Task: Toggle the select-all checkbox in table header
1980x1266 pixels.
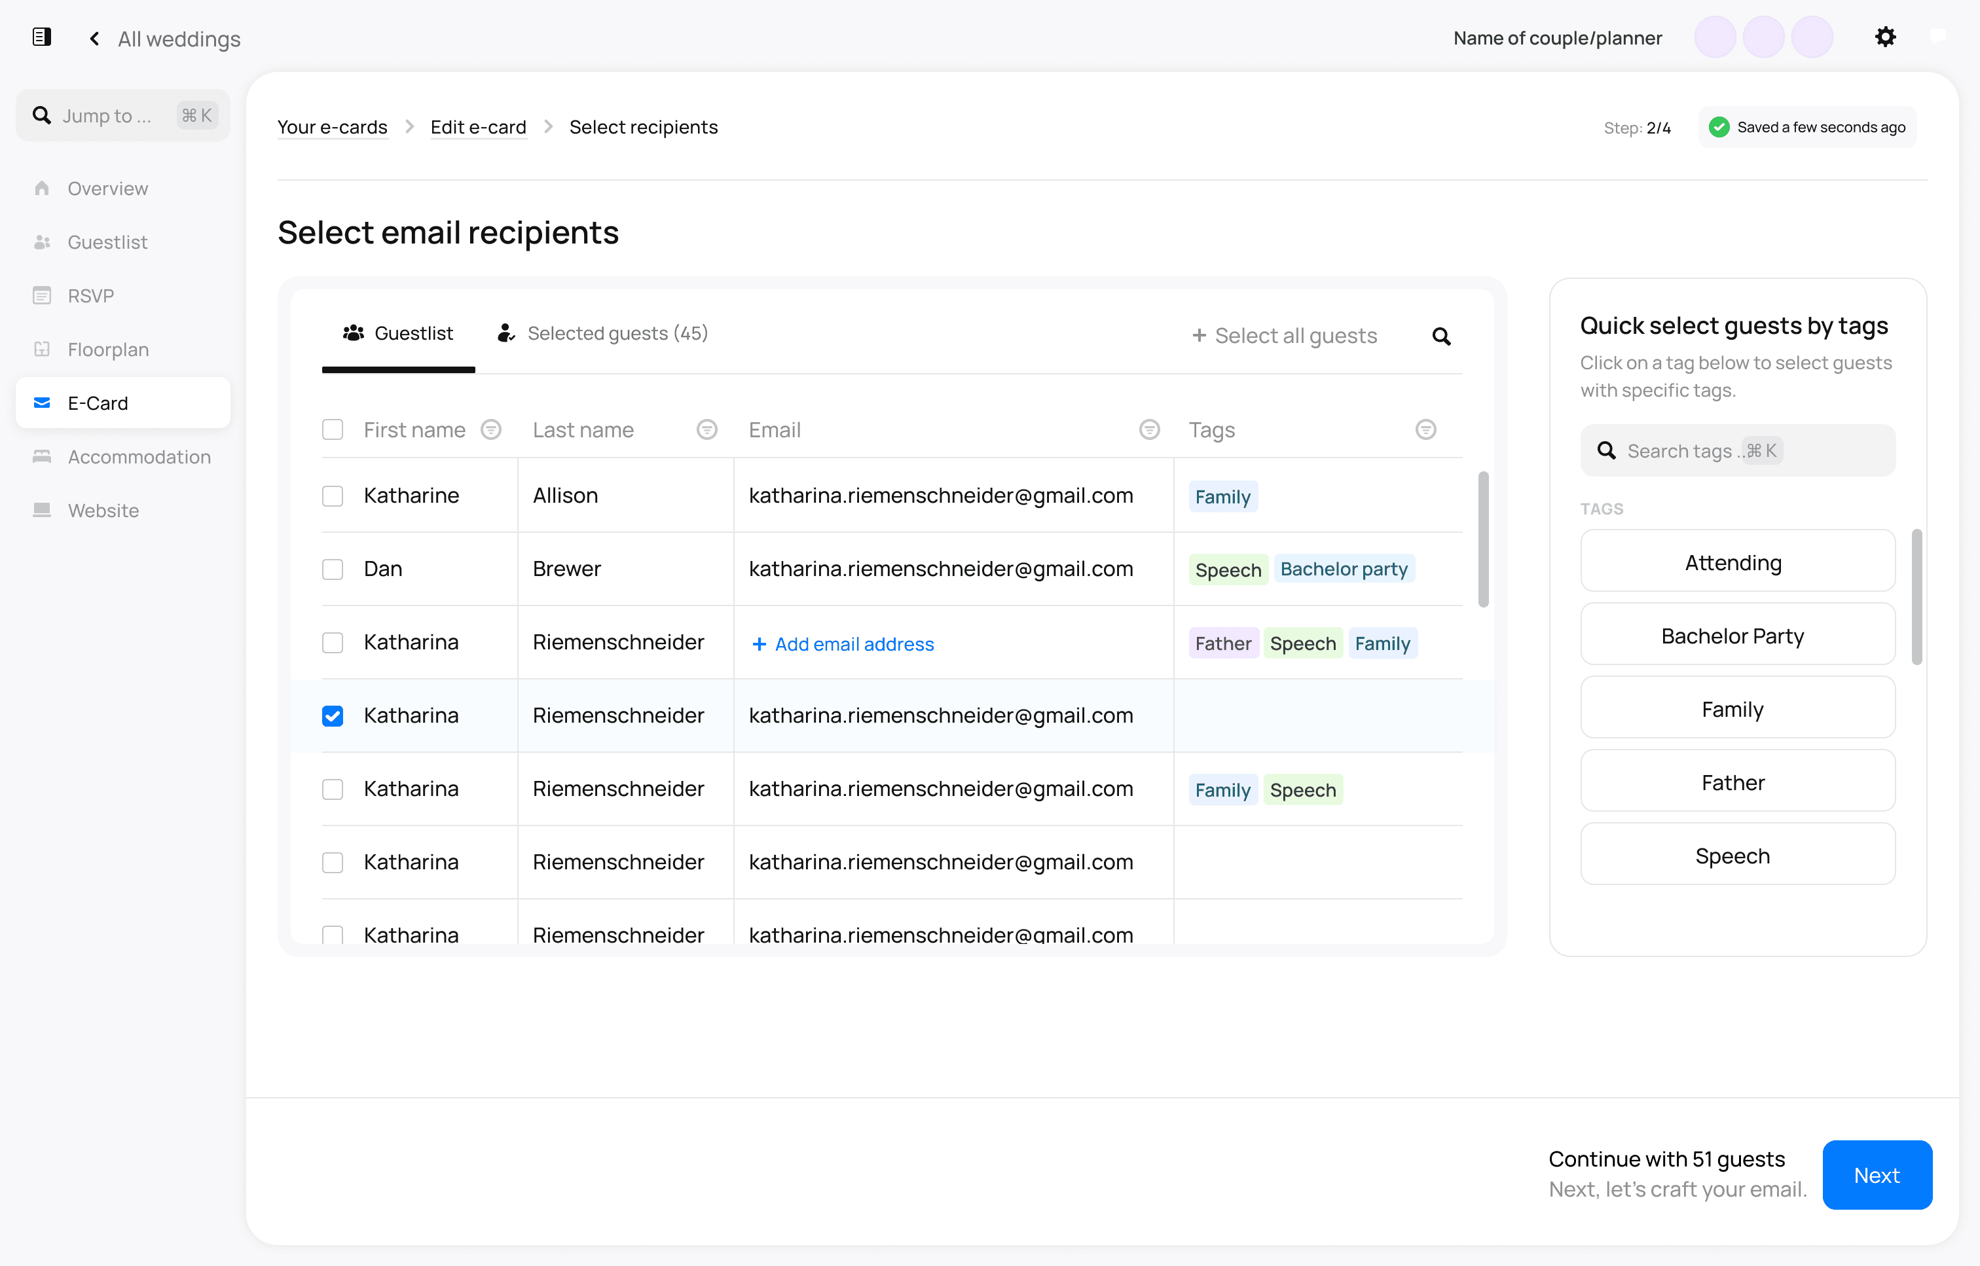Action: [x=332, y=429]
